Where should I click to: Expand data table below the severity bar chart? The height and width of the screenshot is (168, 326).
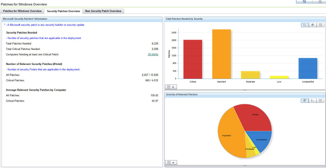pyautogui.click(x=171, y=87)
